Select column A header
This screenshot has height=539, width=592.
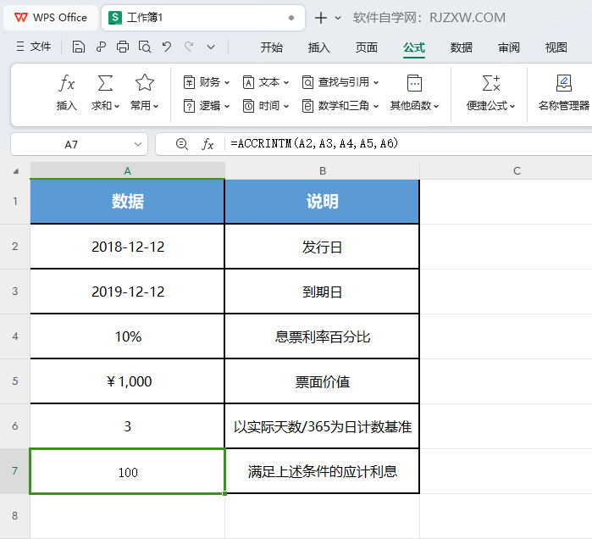click(128, 170)
